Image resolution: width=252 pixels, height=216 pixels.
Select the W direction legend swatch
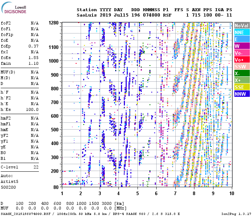pyautogui.click(x=242, y=46)
